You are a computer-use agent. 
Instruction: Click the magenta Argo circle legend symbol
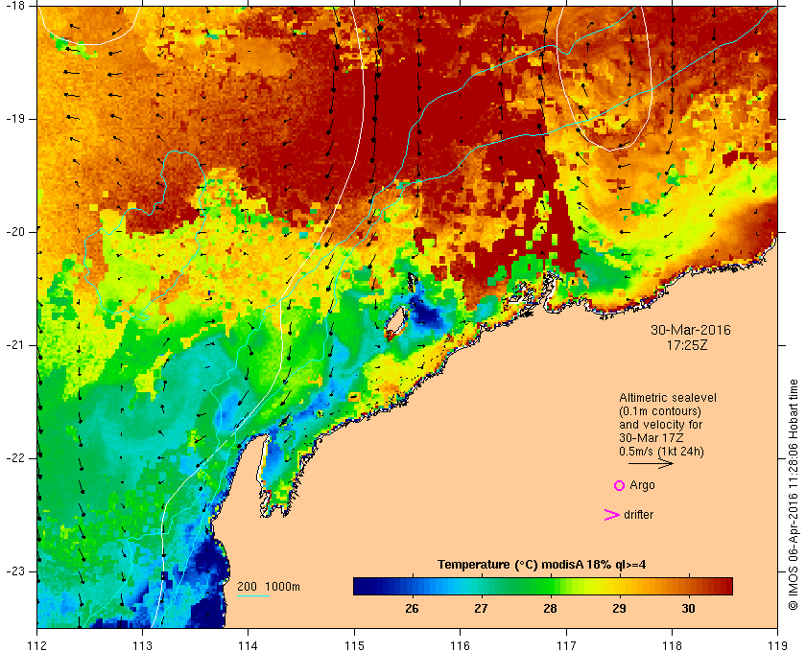(620, 485)
